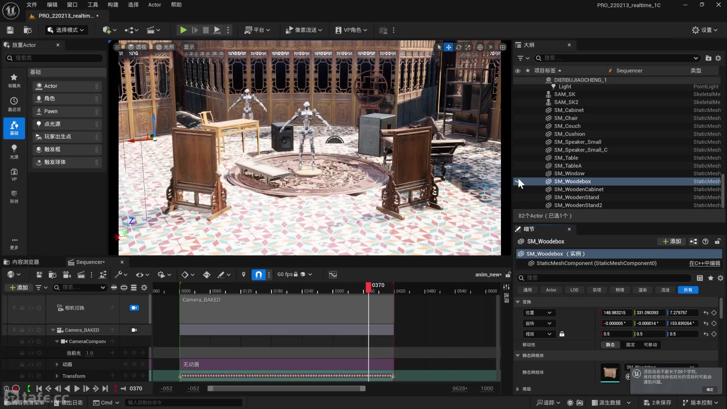Toggle the Details panel lock icon
Image resolution: width=727 pixels, height=409 pixels.
[x=718, y=242]
